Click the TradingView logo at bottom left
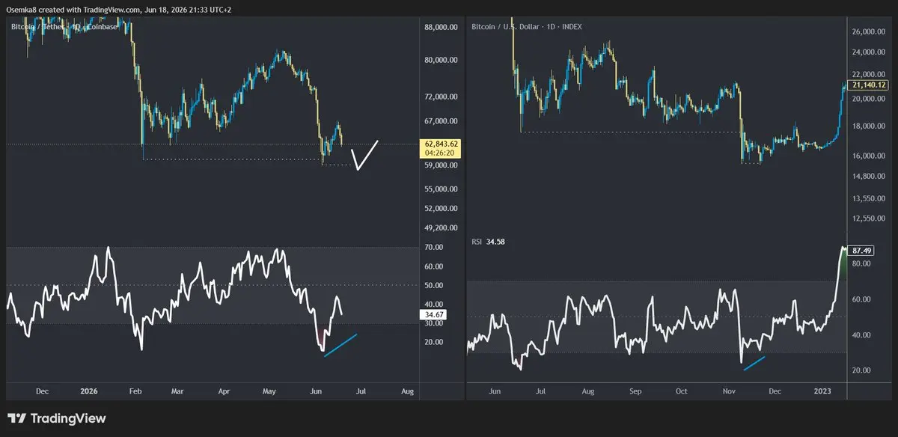898x437 pixels. tap(57, 418)
